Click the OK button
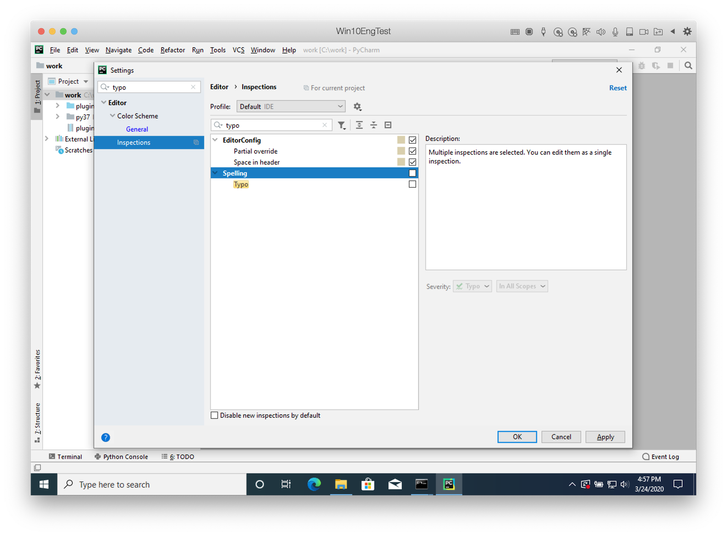727x536 pixels. click(517, 437)
